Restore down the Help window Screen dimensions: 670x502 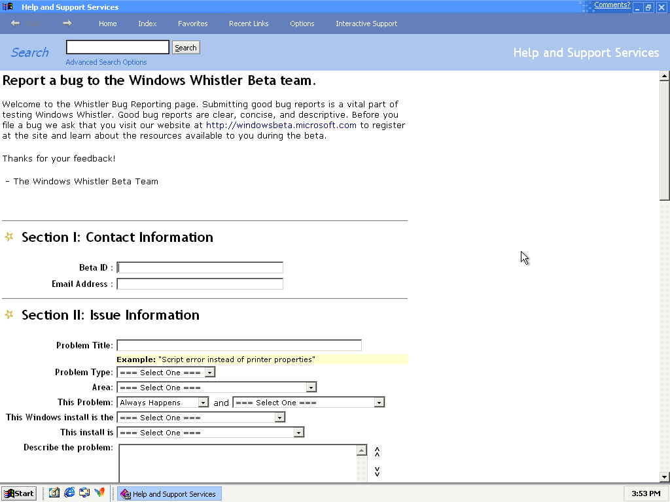[648, 7]
